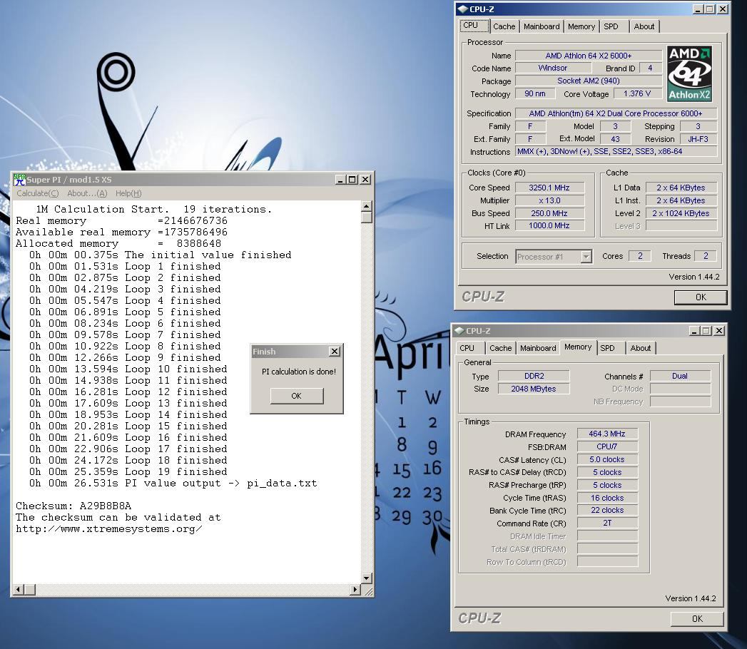Click the Super PI vertical scroll thumb
Viewport: 747px width, 649px height.
point(366,217)
